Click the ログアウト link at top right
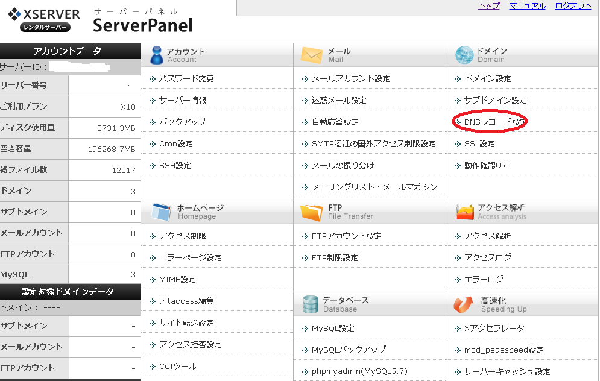Screen dimensions: 600x381 (x=572, y=5)
